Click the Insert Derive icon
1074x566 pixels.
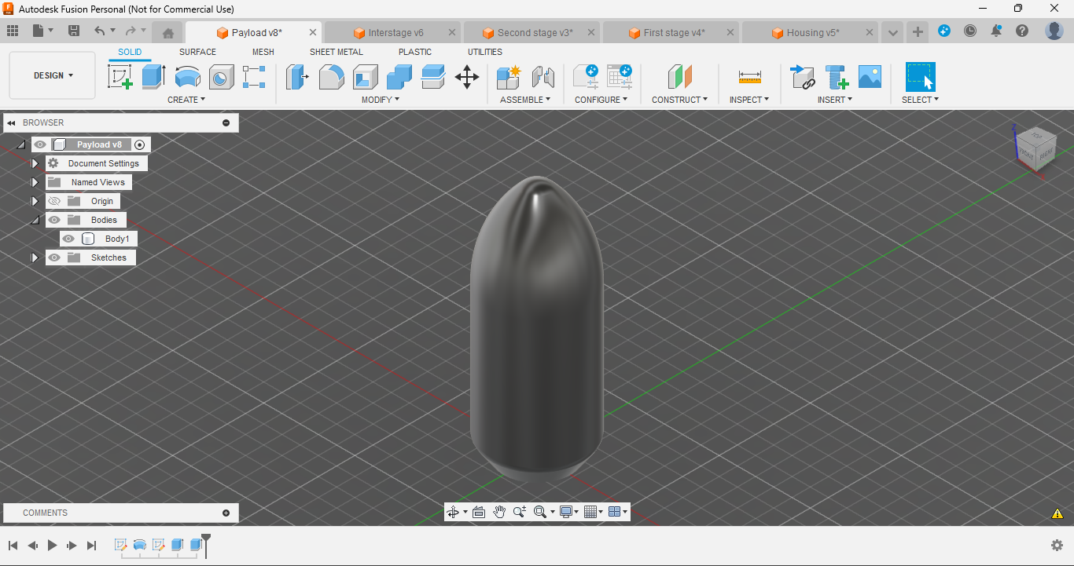[803, 77]
